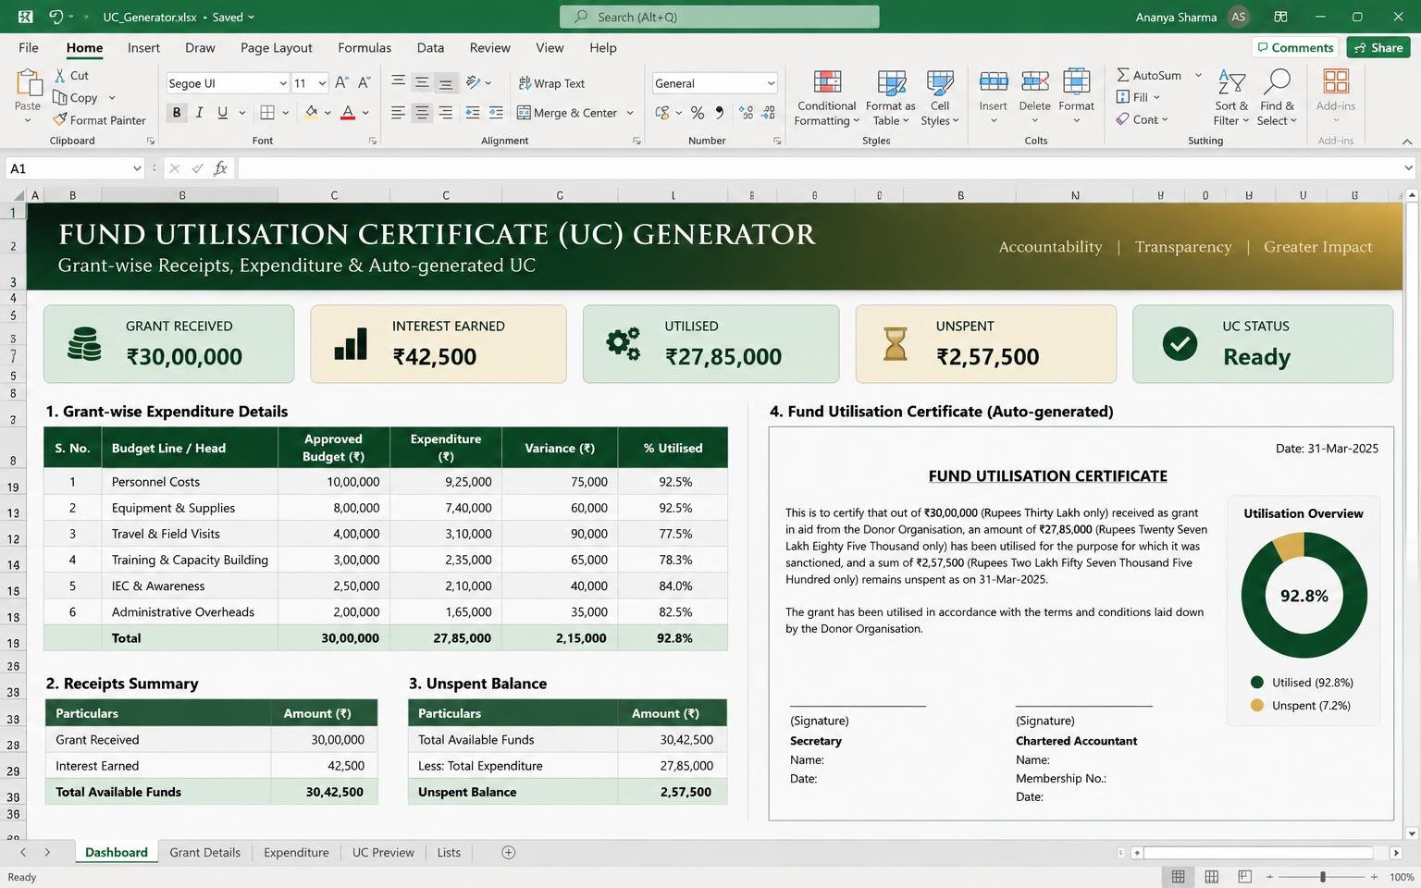Viewport: 1421px width, 888px height.
Task: Open the Formulas ribbon tab
Action: tap(365, 48)
